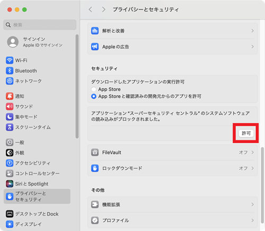Click the ロックダウンモード hand icon
Screen dimensions: 265x231
pos(95,168)
